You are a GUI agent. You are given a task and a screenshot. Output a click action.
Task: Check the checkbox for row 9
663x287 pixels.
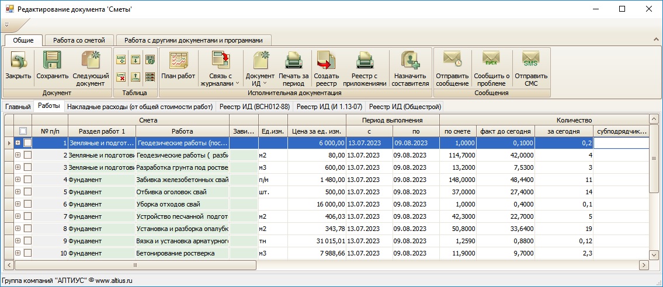click(x=27, y=241)
